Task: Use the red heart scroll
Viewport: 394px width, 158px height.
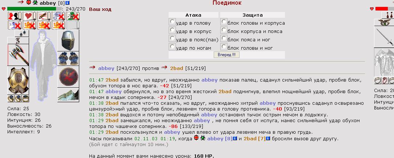Action: coord(29,16)
